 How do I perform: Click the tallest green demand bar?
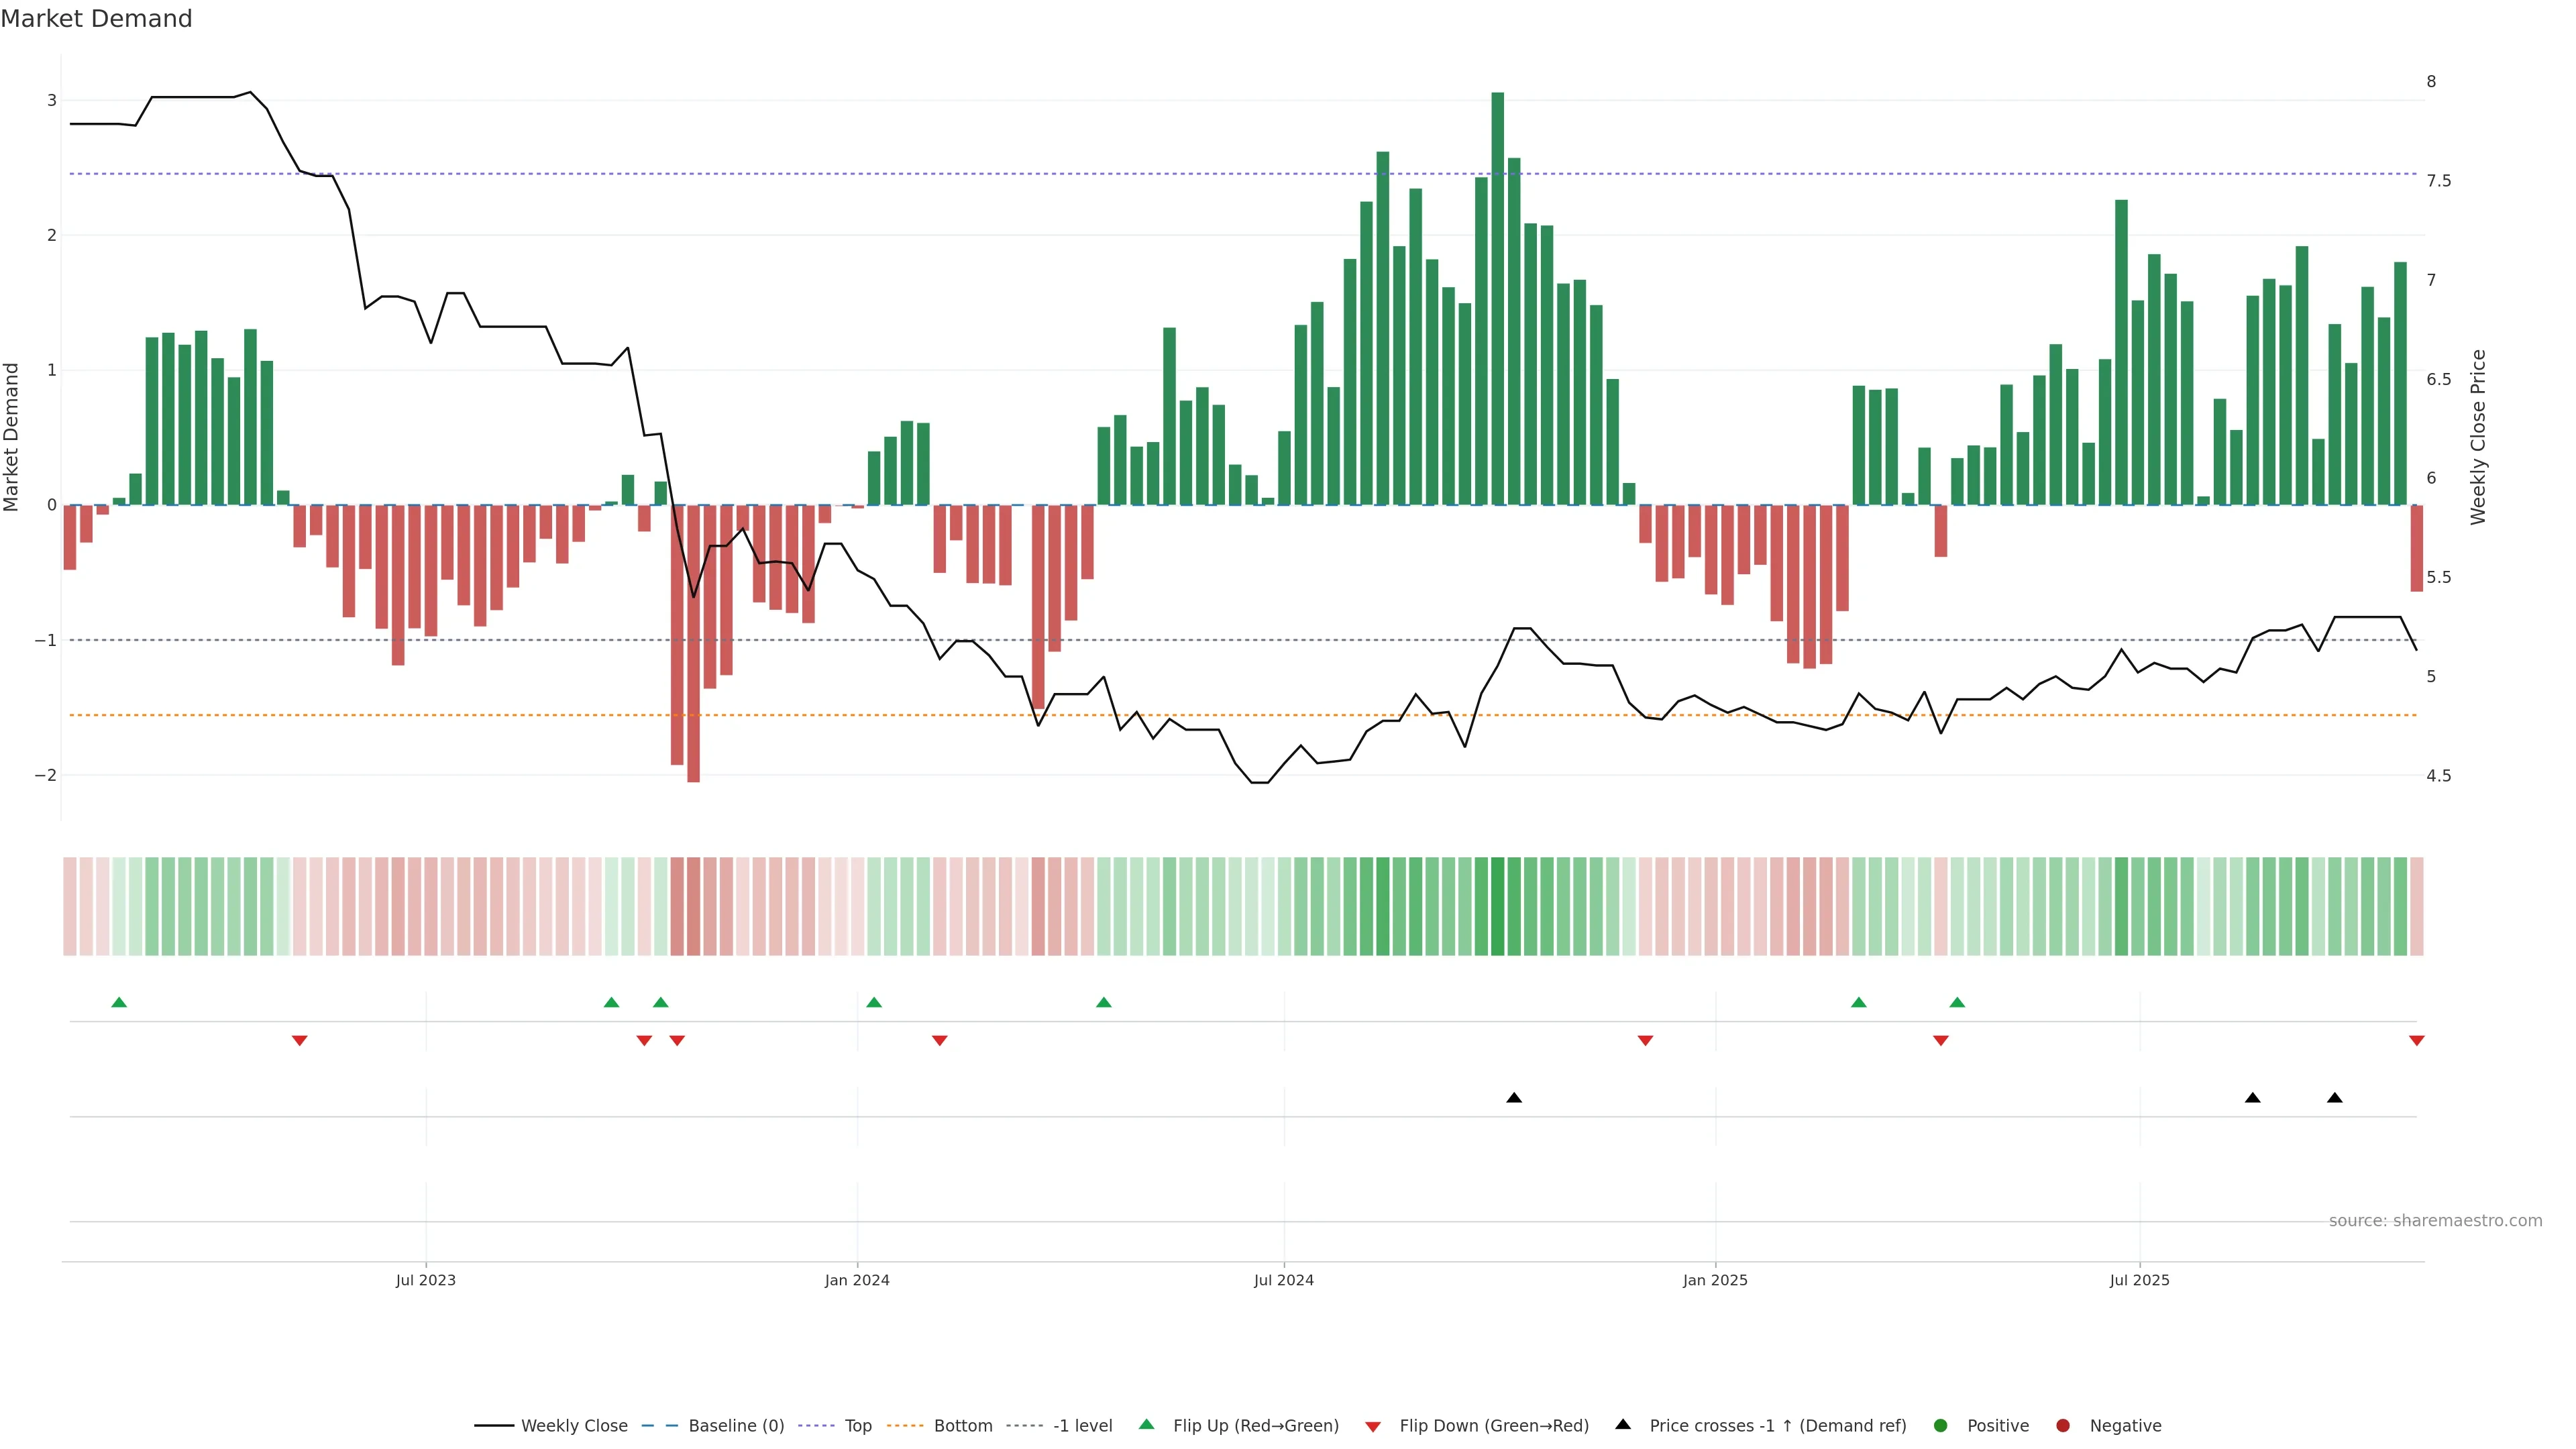(1497, 300)
